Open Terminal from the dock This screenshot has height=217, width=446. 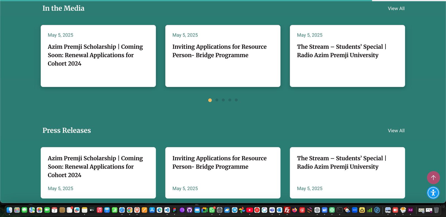pyautogui.click(x=340, y=210)
